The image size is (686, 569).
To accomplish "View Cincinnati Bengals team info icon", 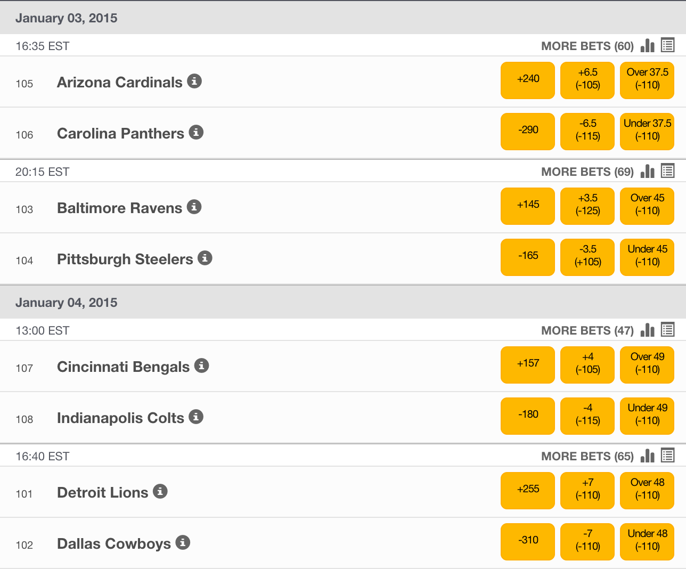I will (x=201, y=366).
